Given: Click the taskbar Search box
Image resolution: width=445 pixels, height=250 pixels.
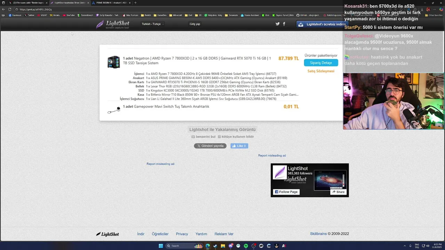Looking at the screenshot, I should coord(184,246).
